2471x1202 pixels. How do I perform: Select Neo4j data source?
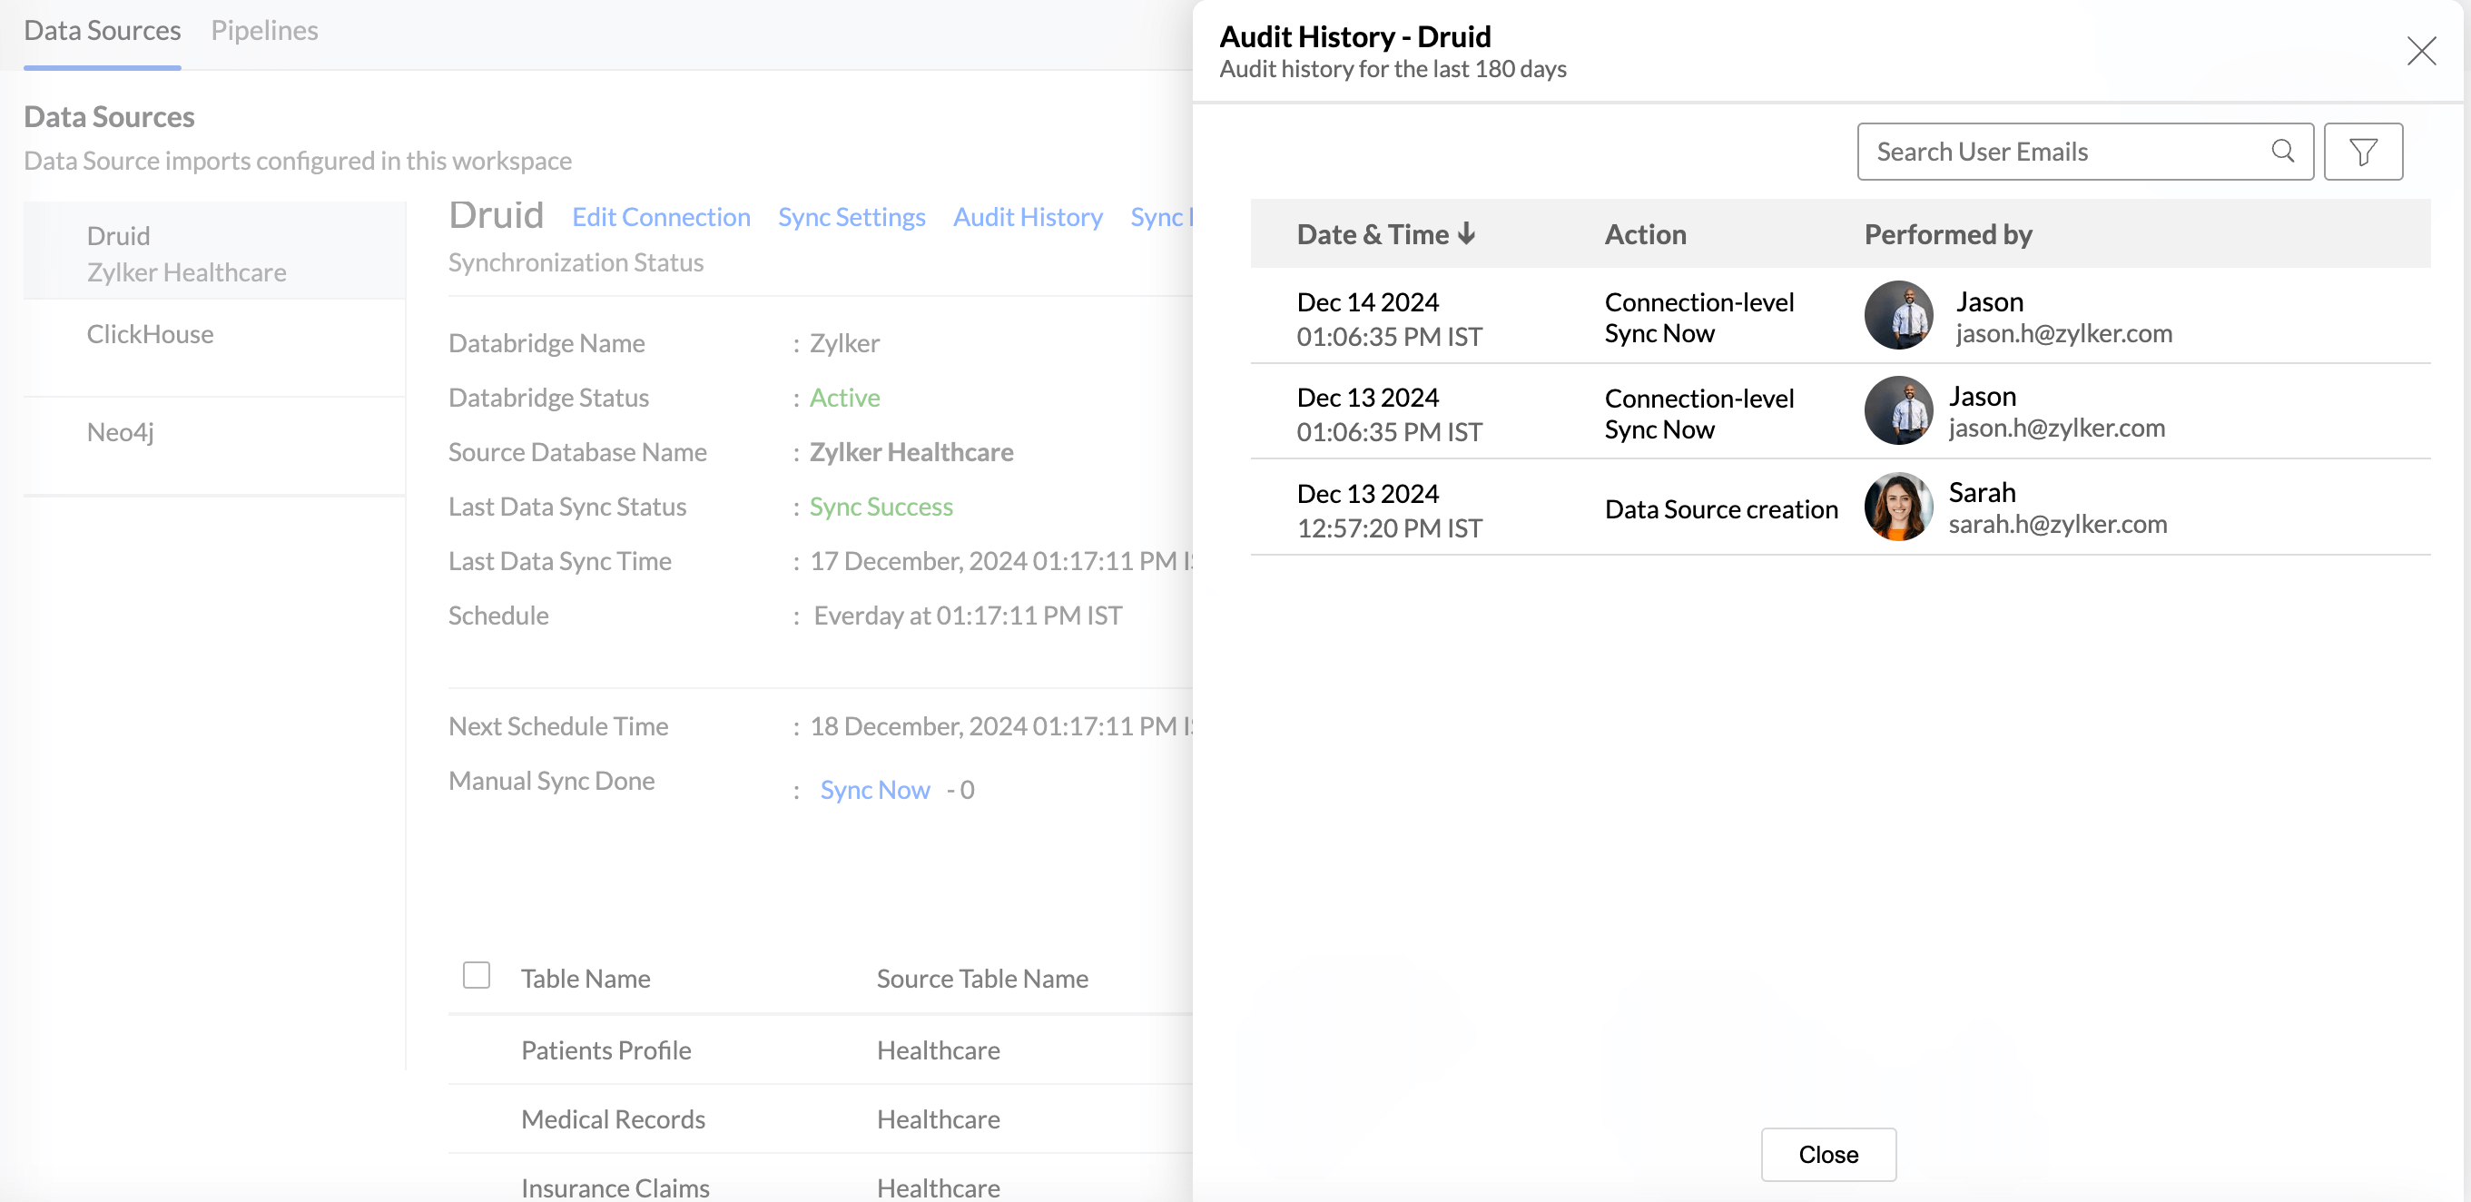pyautogui.click(x=120, y=431)
